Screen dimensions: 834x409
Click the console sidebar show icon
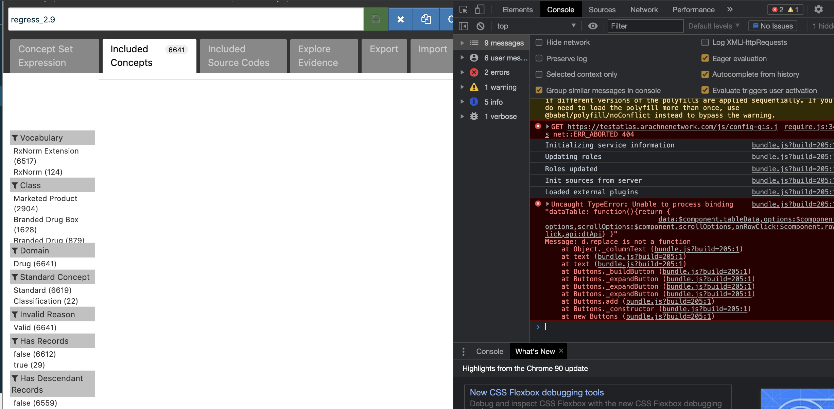pos(464,26)
